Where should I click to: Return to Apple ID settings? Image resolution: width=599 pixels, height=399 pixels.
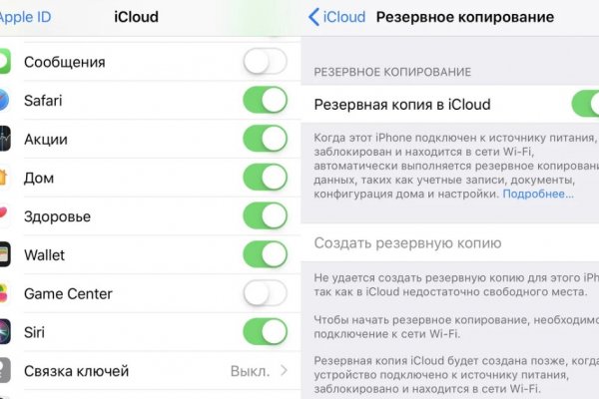click(25, 17)
